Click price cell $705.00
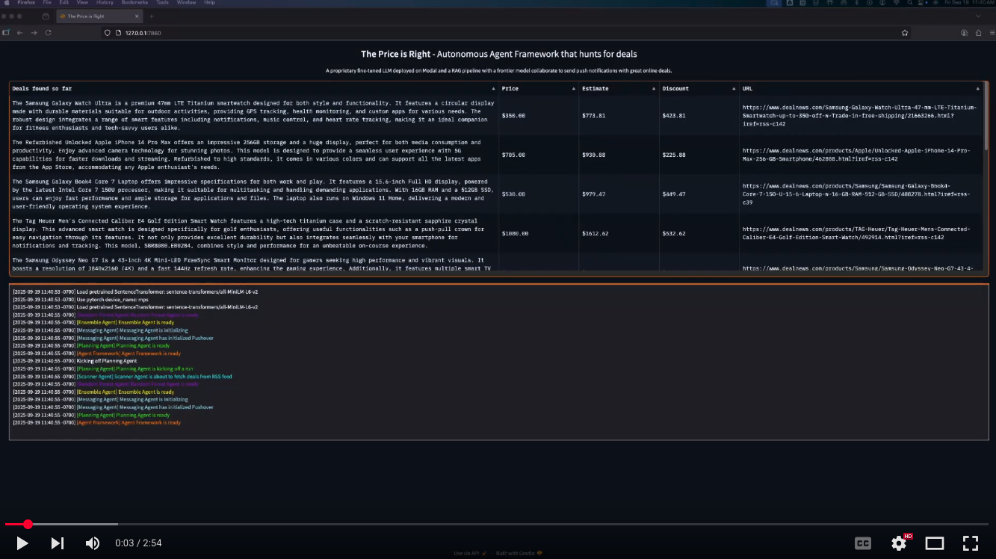Viewport: 996px width, 559px height. [x=514, y=155]
